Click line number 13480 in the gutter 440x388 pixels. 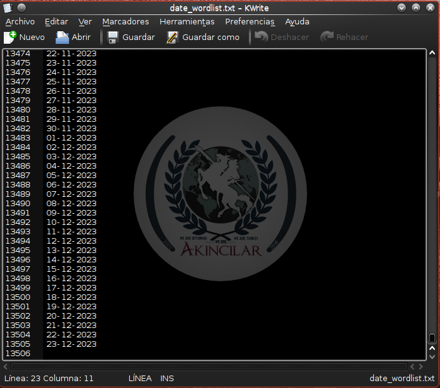18,109
